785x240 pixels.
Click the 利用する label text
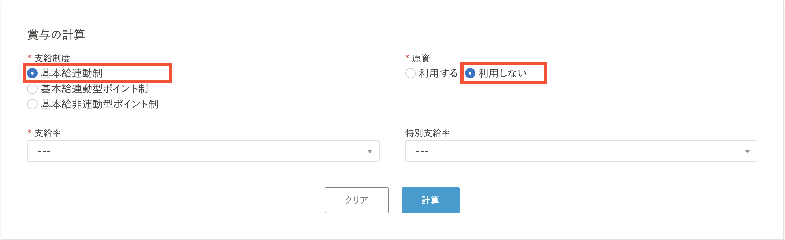[x=438, y=73]
